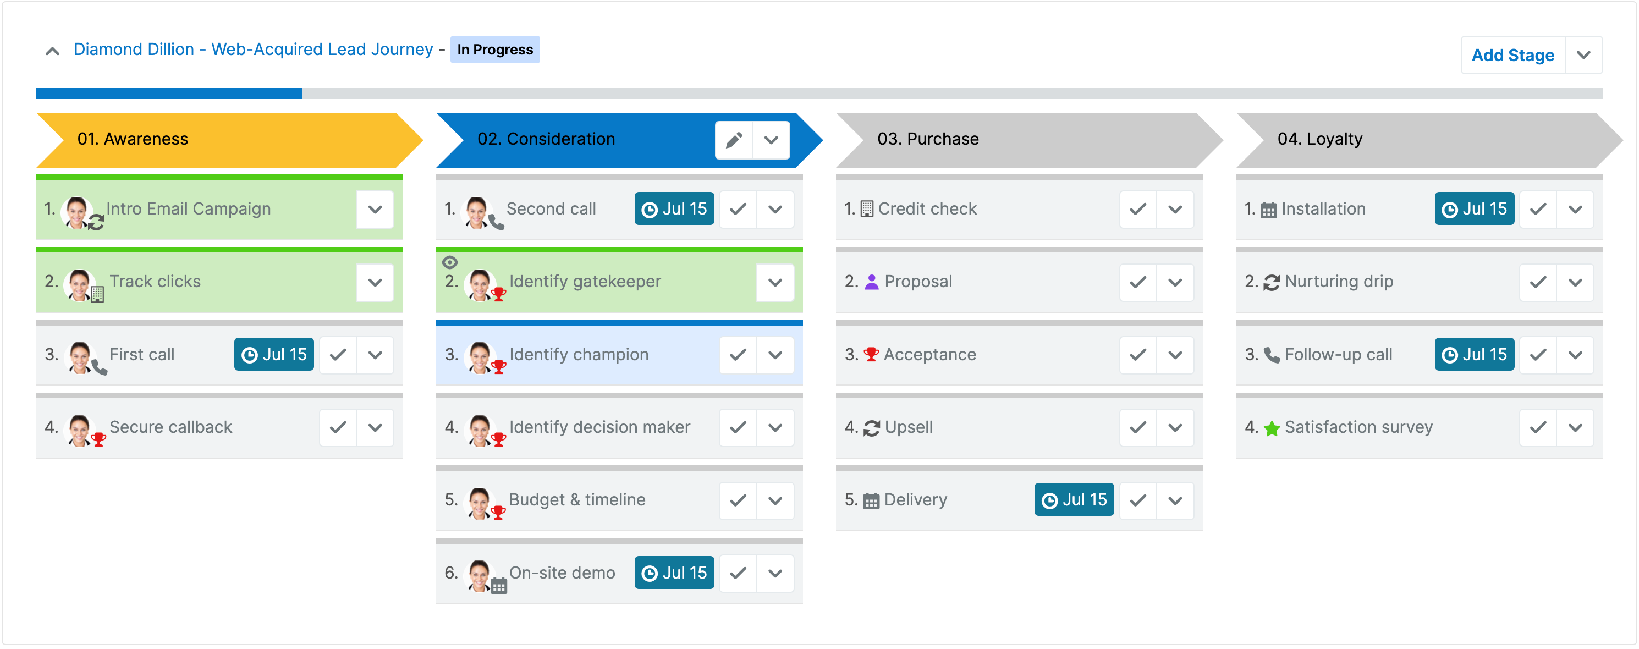Click the person icon beside Proposal

(871, 282)
